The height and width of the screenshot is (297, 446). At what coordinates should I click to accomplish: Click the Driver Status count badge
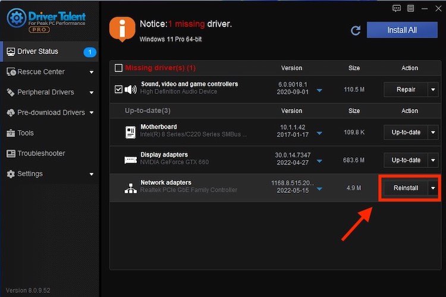[x=90, y=52]
